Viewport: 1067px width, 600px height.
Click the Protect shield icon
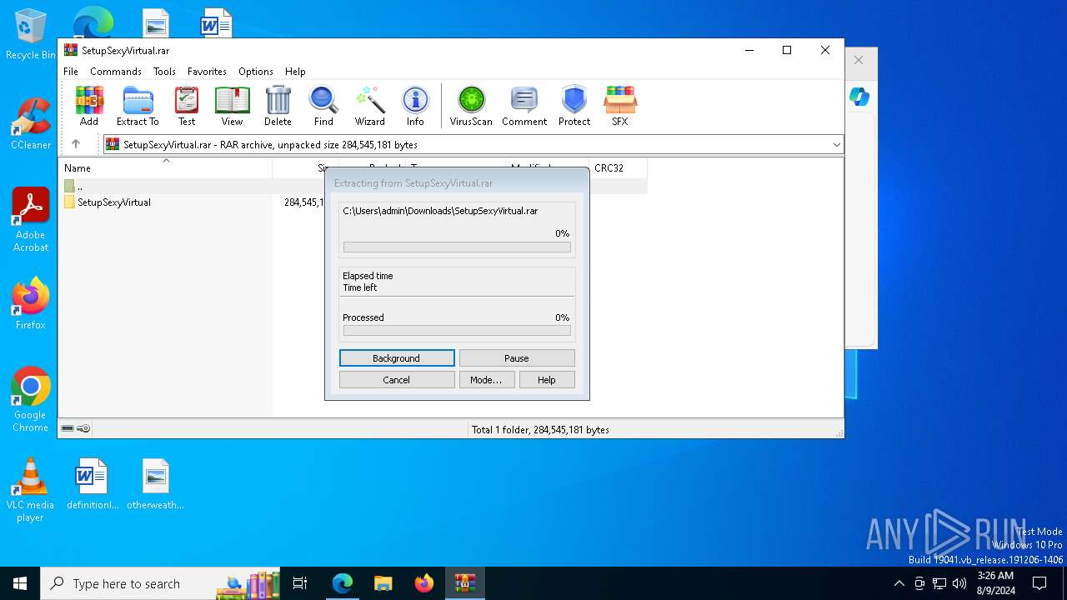click(574, 106)
